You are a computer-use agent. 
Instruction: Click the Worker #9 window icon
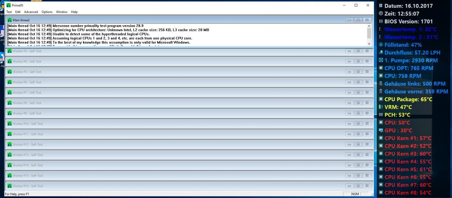pos(10,113)
